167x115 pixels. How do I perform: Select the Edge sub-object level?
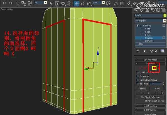148,32
